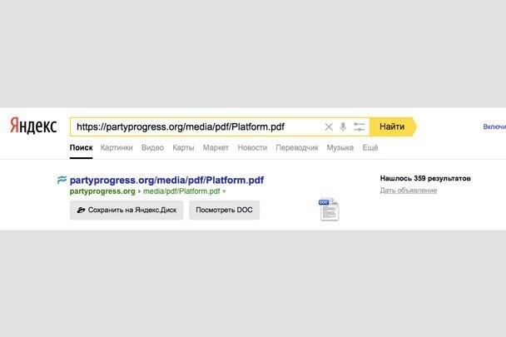The image size is (506, 337).
Task: Open Переводчик tab
Action: pos(297,148)
